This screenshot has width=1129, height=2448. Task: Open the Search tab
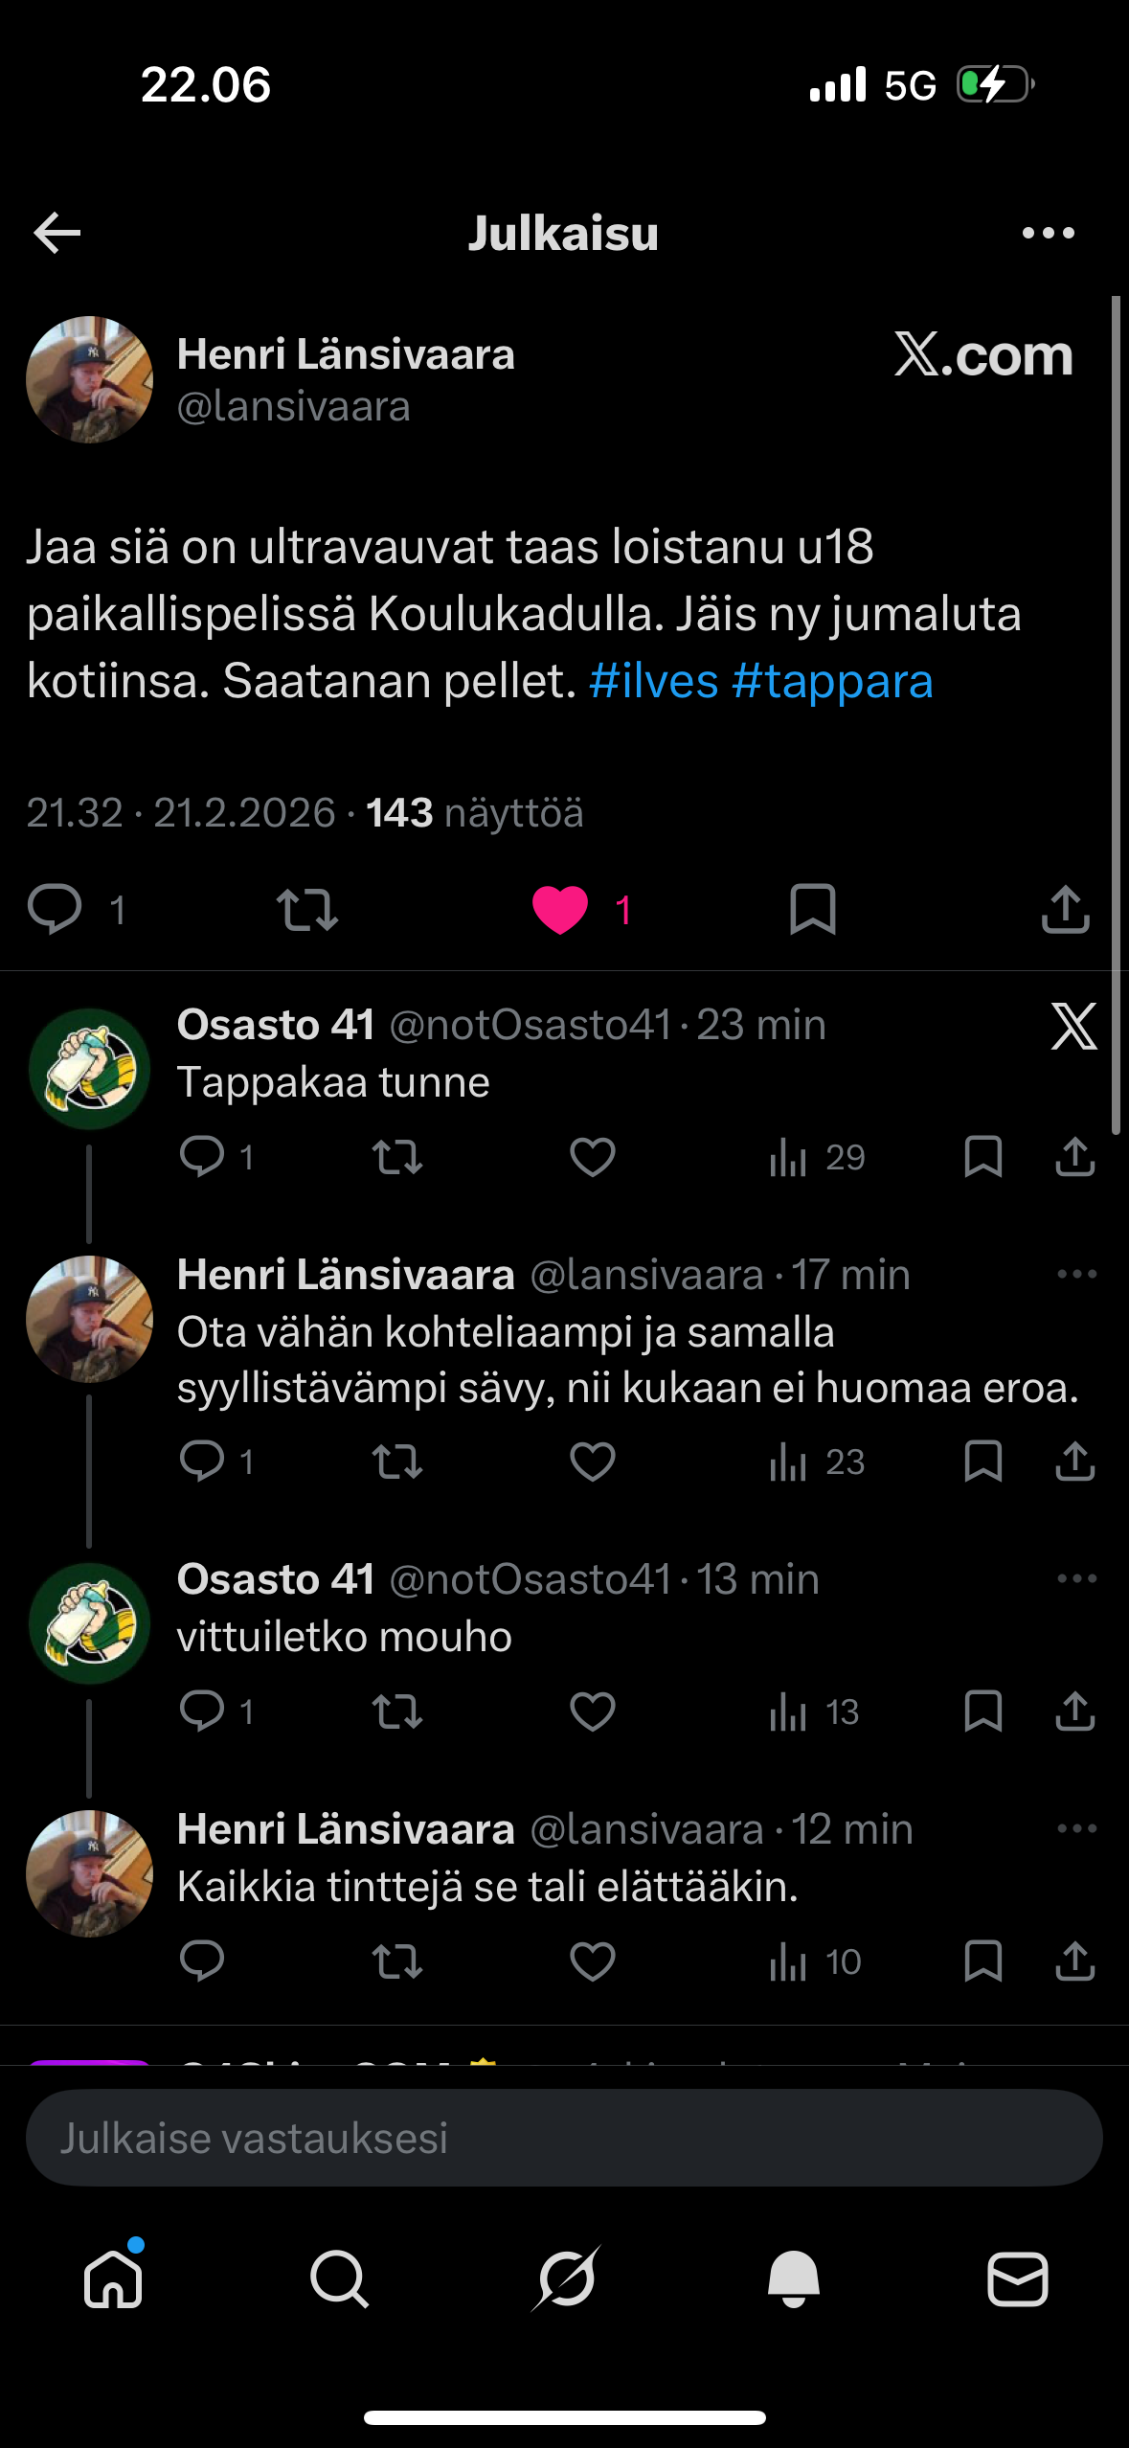pyautogui.click(x=339, y=2278)
